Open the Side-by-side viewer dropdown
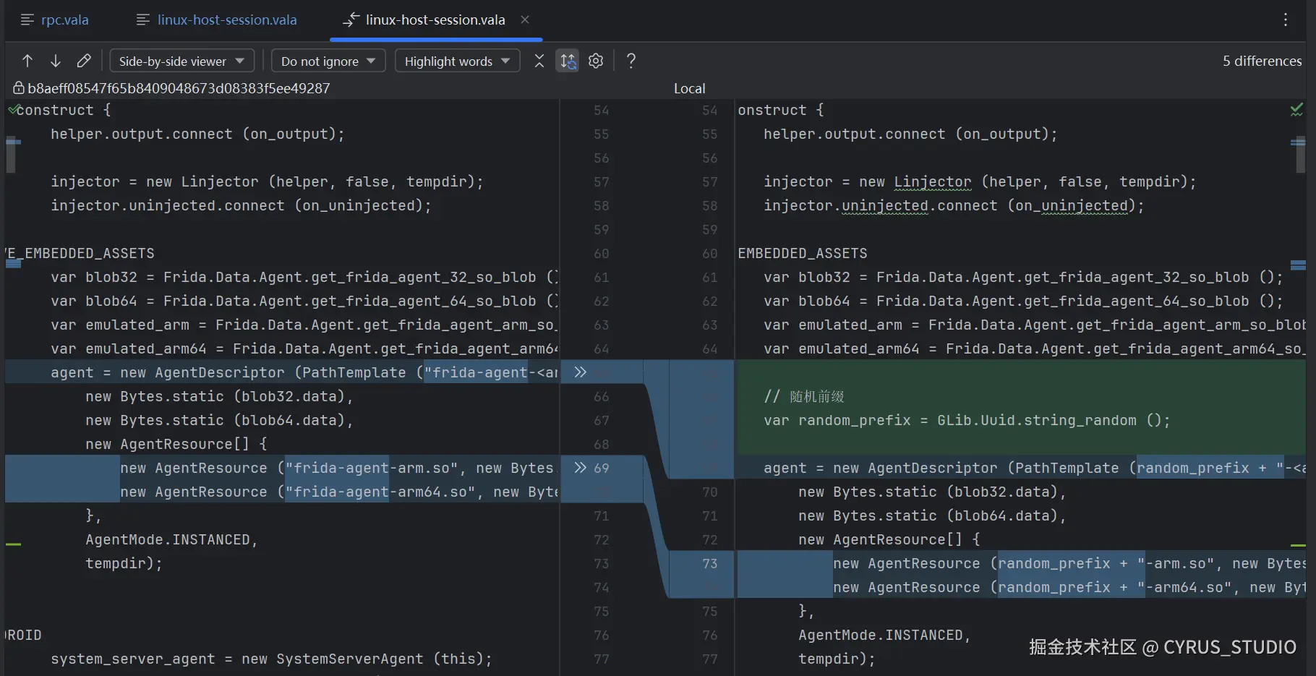The width and height of the screenshot is (1316, 676). click(181, 61)
